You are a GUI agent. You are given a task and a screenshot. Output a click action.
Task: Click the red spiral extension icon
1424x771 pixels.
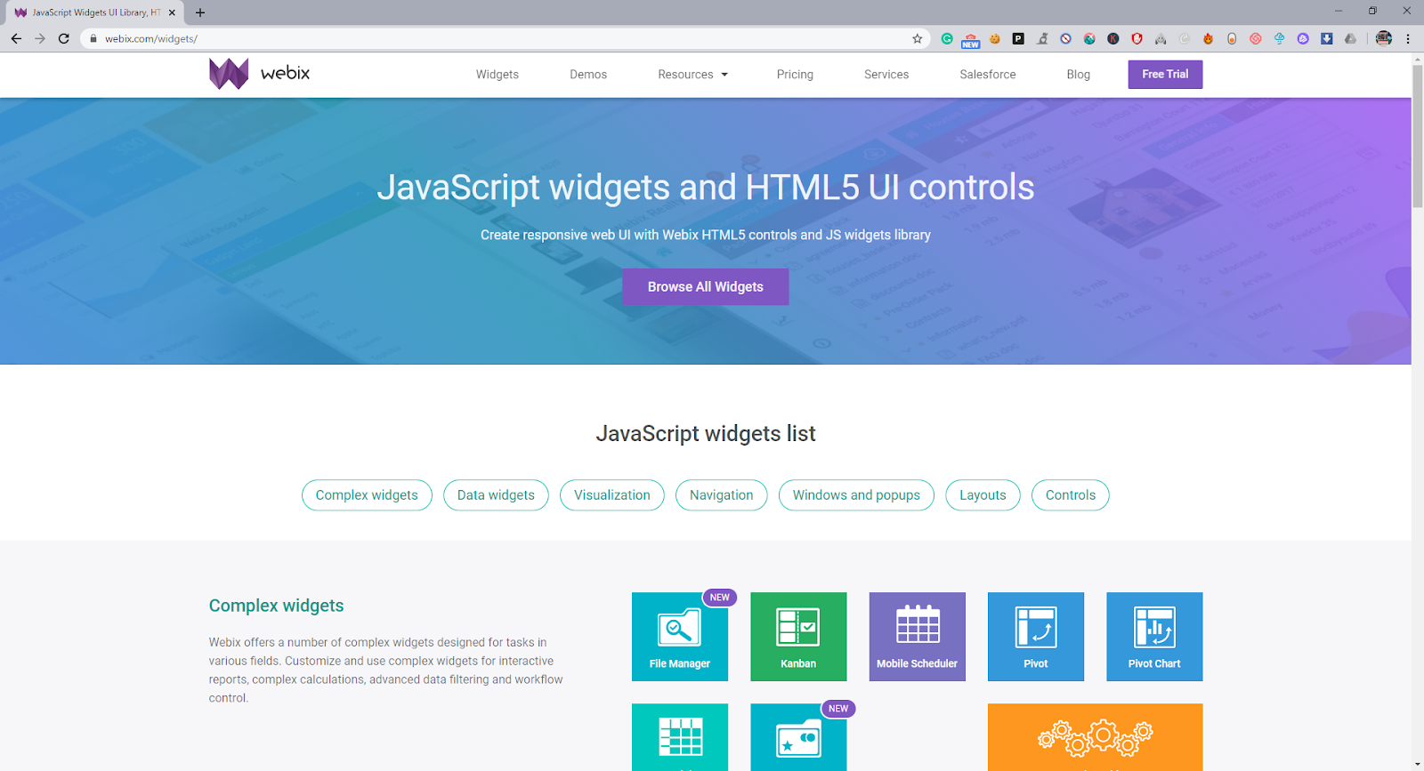click(x=1255, y=38)
